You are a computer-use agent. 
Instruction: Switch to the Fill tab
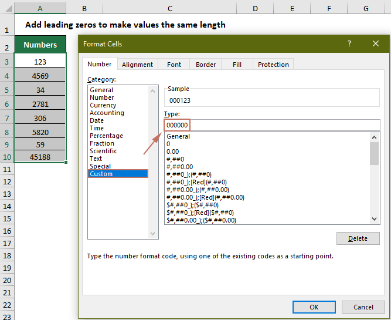[x=237, y=65]
